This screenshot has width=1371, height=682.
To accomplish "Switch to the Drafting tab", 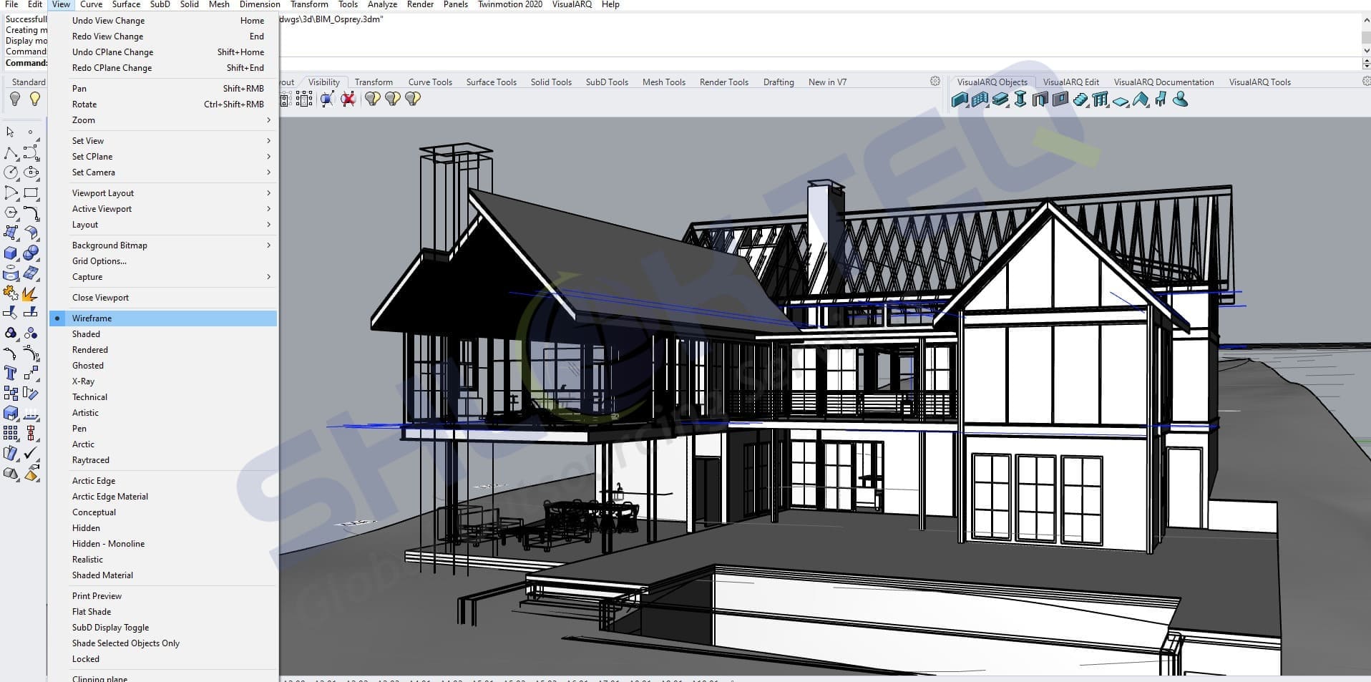I will pyautogui.click(x=779, y=82).
